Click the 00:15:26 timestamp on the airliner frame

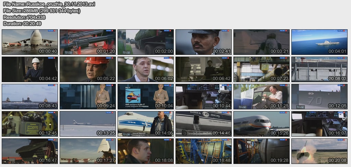click(279, 133)
